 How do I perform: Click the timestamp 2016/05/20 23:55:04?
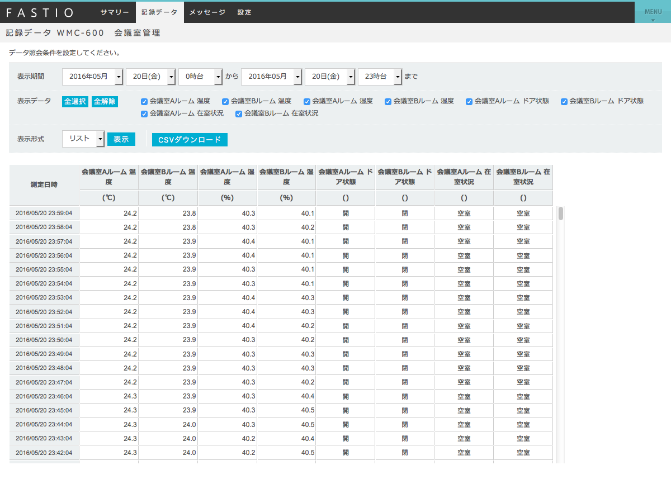pyautogui.click(x=44, y=269)
